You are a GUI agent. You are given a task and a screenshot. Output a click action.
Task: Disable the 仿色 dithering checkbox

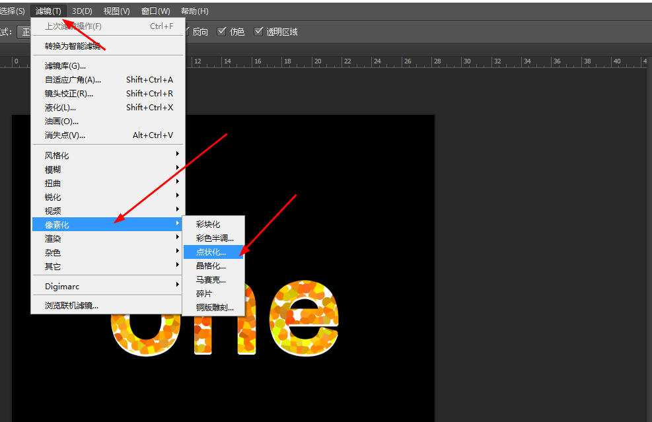[221, 30]
